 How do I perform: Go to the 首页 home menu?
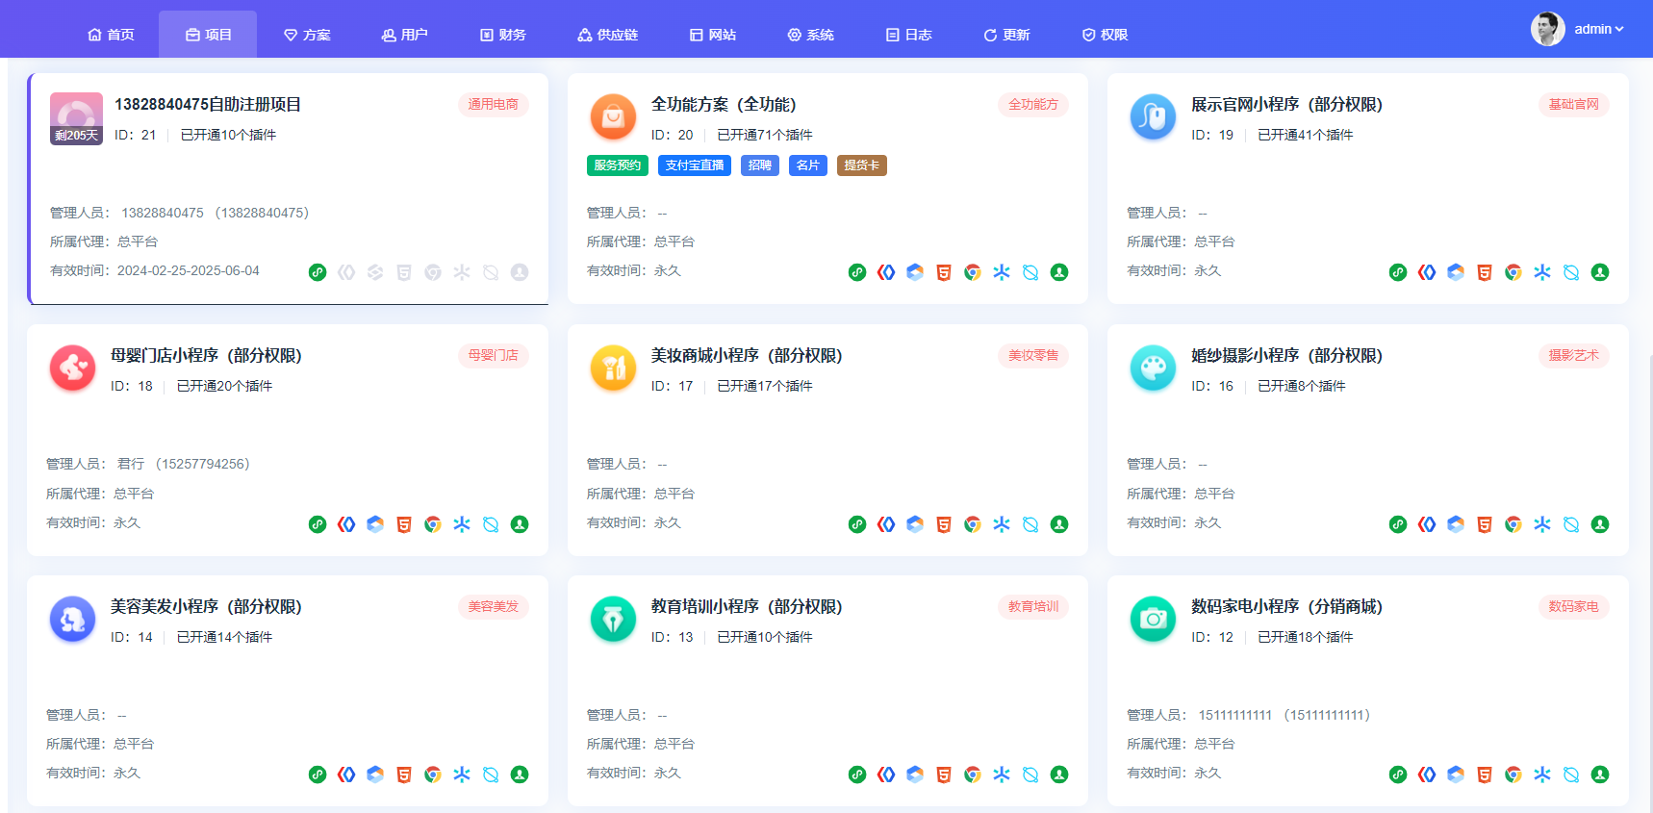point(111,35)
